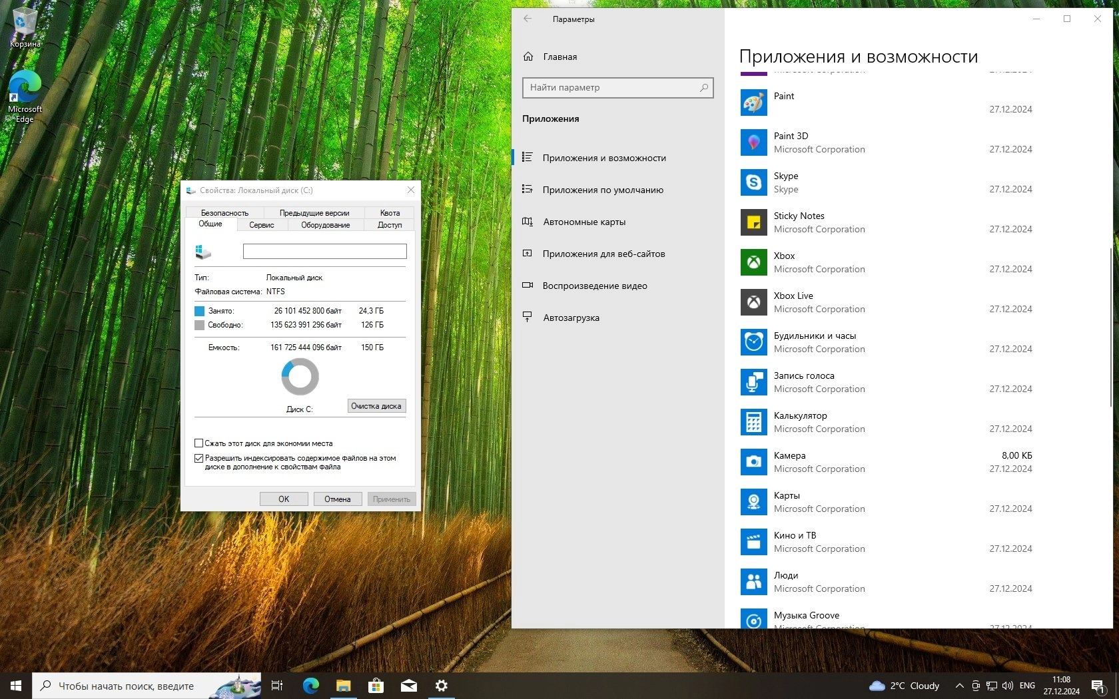Click the Калькулятор app icon

click(753, 422)
